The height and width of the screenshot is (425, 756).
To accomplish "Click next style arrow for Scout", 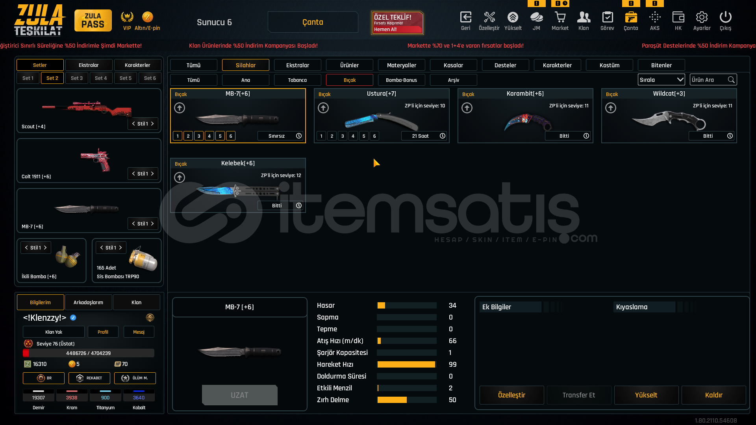I will tap(152, 124).
